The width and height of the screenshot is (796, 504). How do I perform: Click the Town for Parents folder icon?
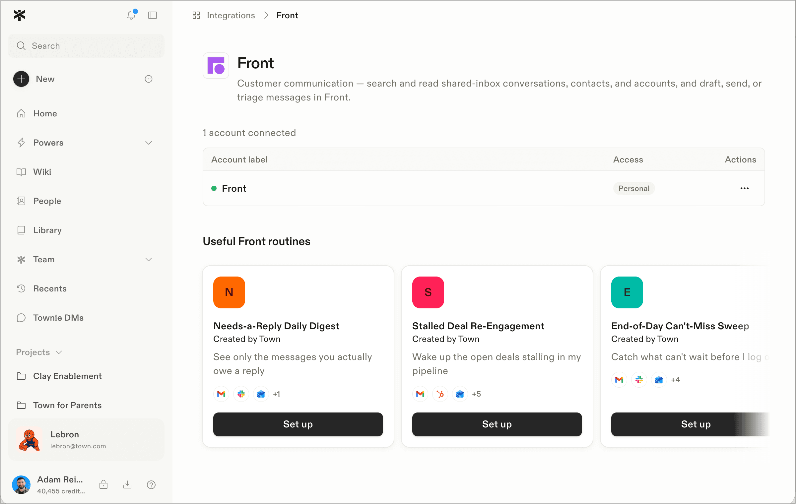[21, 405]
